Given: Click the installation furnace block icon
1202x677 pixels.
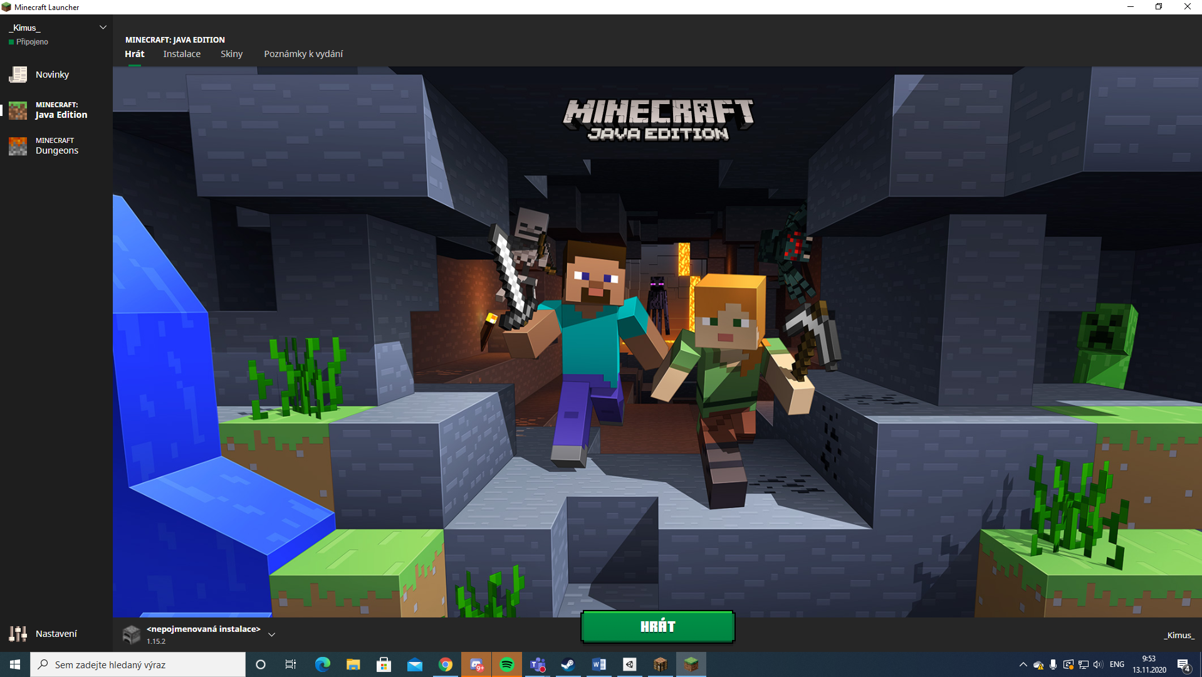Looking at the screenshot, I should 132,634.
